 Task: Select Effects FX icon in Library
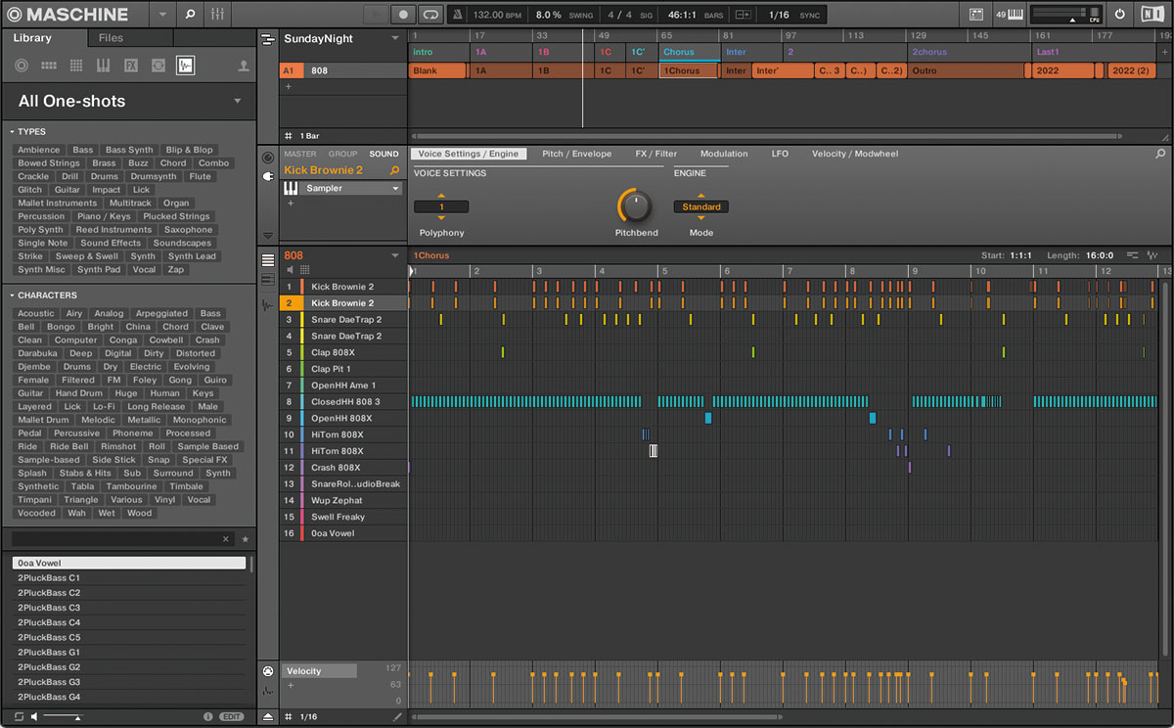click(x=130, y=66)
